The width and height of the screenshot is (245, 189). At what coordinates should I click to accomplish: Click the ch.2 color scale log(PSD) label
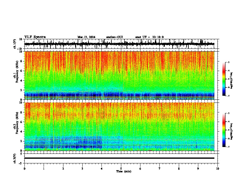pos(232,131)
